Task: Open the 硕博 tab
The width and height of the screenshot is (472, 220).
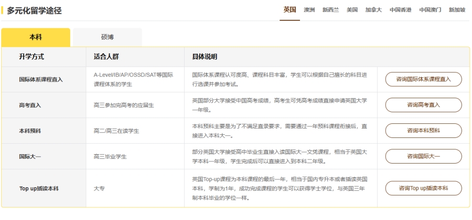Action: coord(108,37)
